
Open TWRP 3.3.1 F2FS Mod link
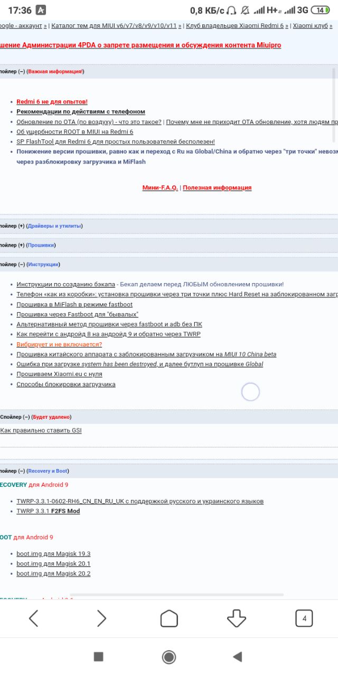48,511
